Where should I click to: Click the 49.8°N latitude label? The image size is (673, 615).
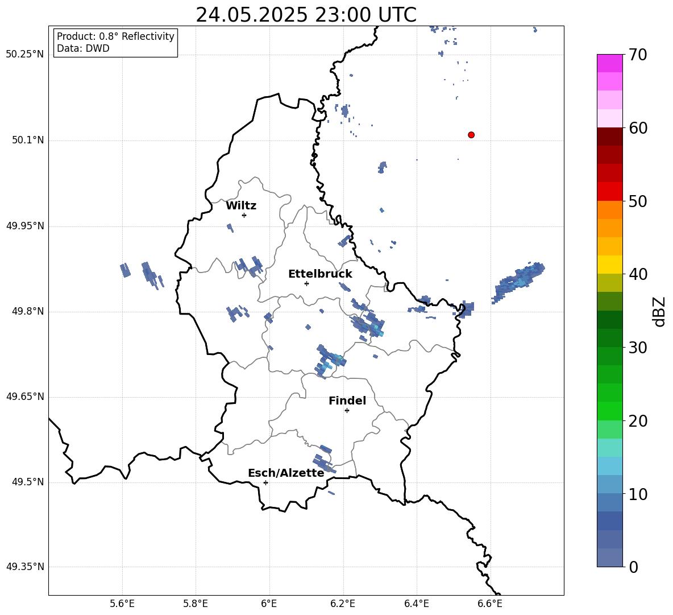(x=28, y=311)
